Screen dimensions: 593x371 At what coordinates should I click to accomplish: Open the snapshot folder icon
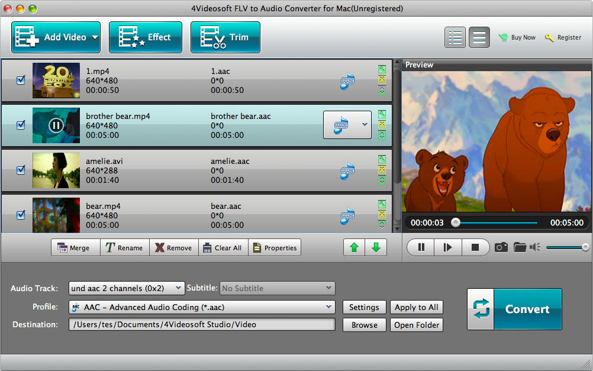pyautogui.click(x=520, y=247)
